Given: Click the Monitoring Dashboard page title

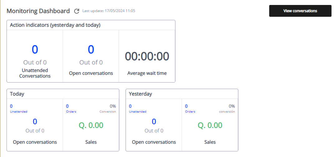Looking at the screenshot, I should 38,11.
